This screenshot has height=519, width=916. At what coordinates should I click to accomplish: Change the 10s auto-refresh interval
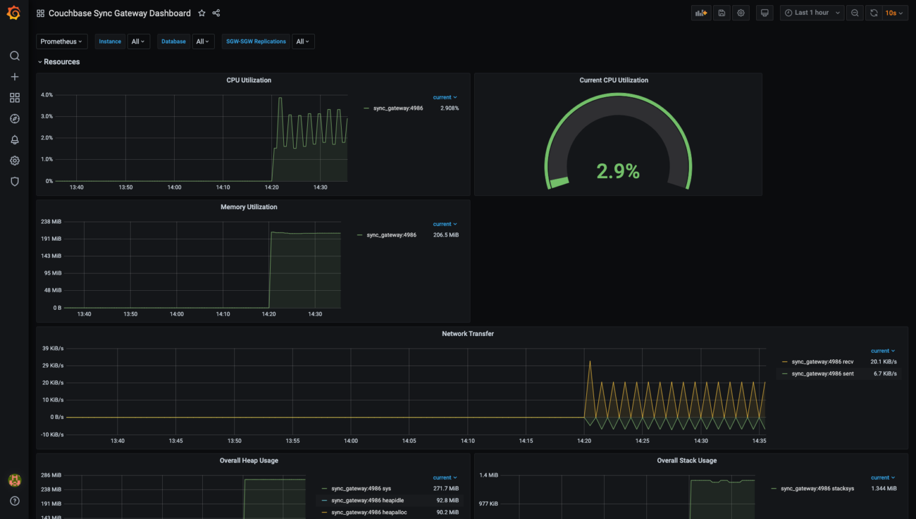point(893,13)
